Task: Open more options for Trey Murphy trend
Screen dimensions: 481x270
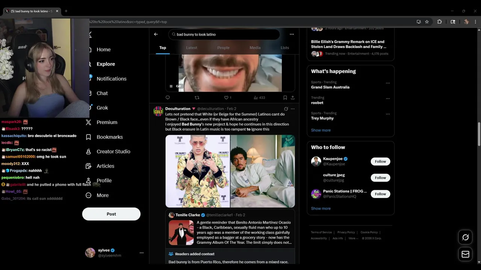Action: [x=388, y=114]
